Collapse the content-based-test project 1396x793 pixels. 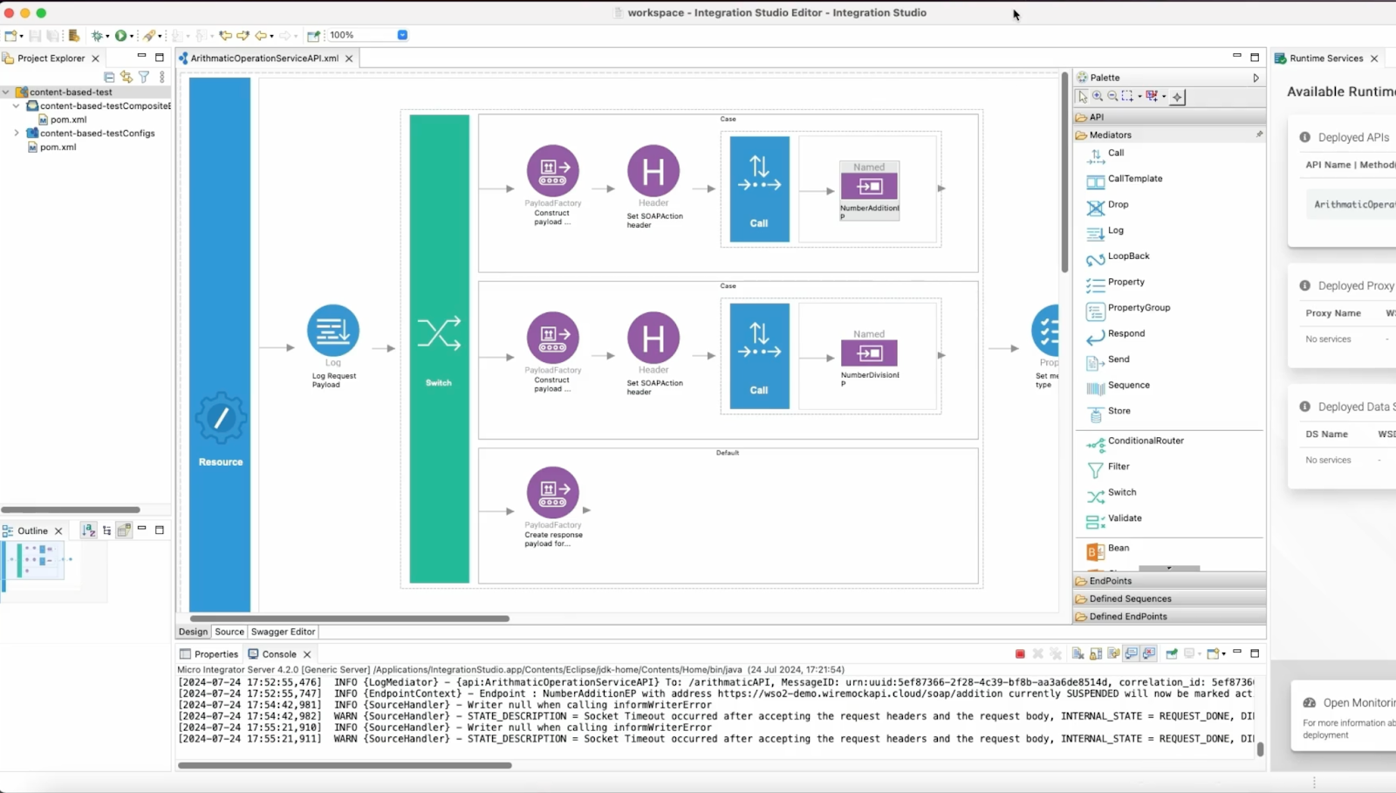click(x=5, y=92)
